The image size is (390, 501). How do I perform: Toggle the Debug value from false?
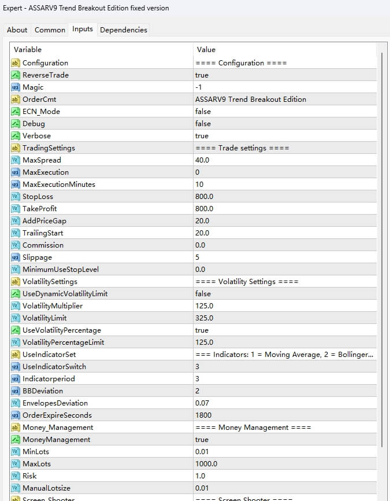[x=284, y=124]
